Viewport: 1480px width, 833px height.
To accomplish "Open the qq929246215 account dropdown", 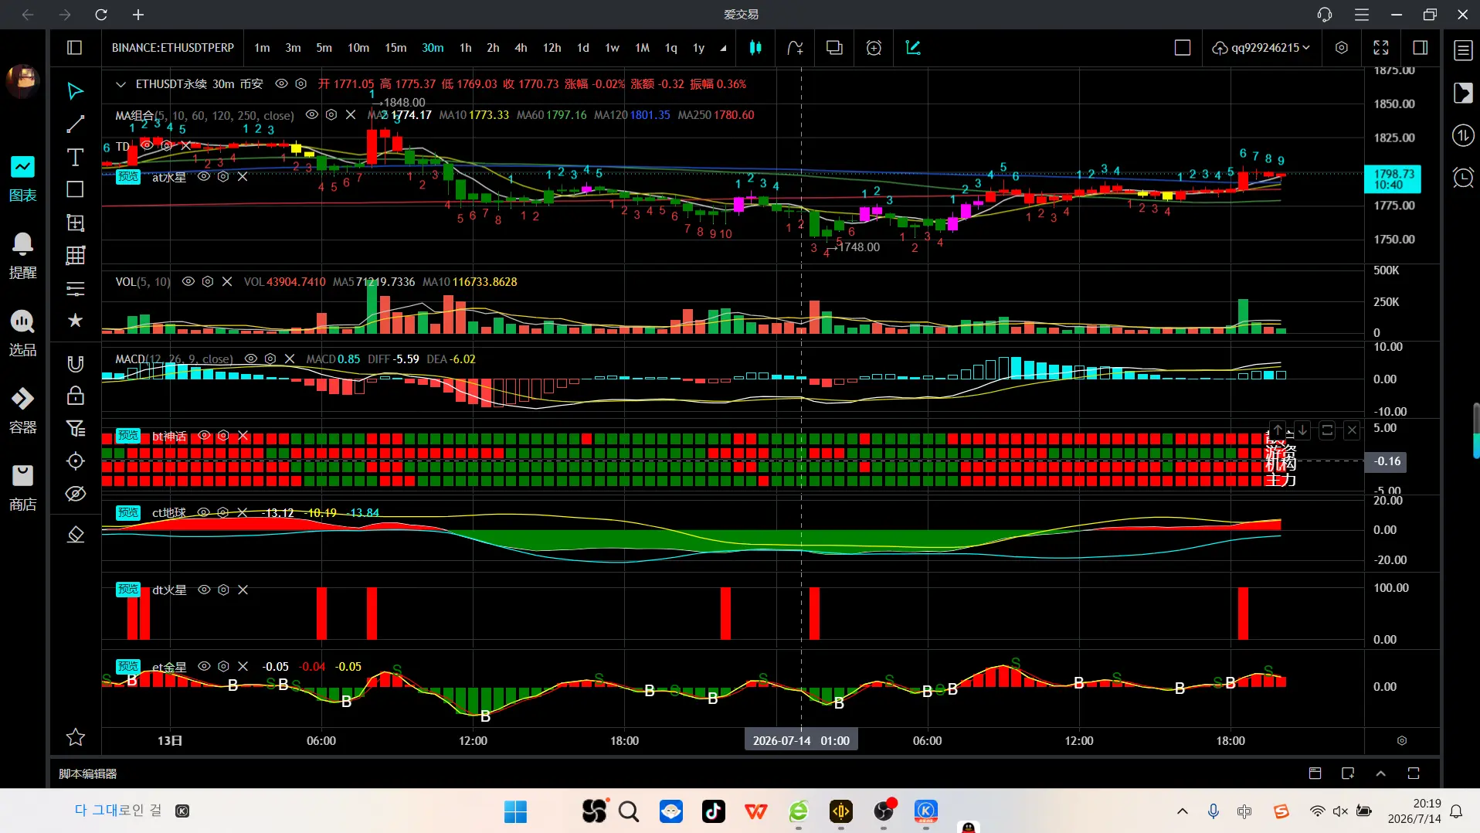I will pyautogui.click(x=1261, y=48).
